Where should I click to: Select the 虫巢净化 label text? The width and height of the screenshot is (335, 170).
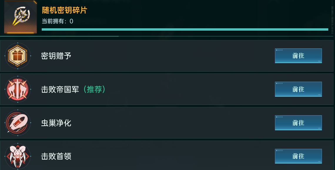[x=56, y=123]
